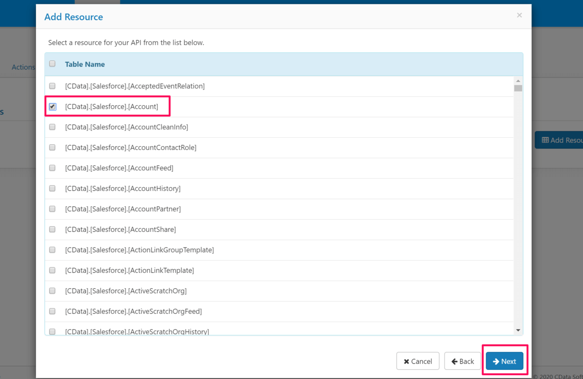Tick the ActiveScratchOrg table checkbox
Screen dimensions: 583x379
[x=52, y=291]
